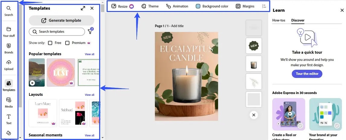This screenshot has width=346, height=140.
Task: Switch to the Discover tab
Action: click(x=298, y=20)
